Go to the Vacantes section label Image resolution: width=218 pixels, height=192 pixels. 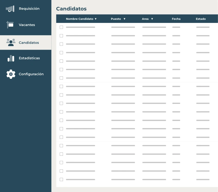tap(27, 25)
